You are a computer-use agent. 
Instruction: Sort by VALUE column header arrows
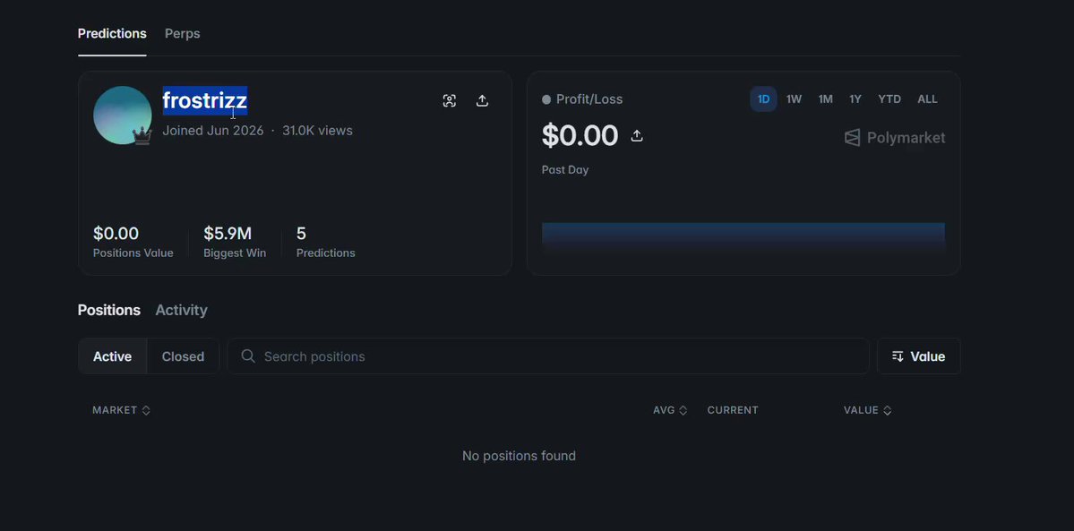click(x=887, y=410)
